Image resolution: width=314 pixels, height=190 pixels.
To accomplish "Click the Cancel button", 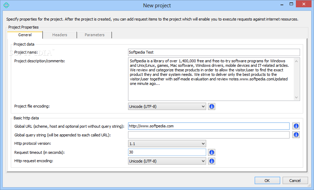I will 295,181.
